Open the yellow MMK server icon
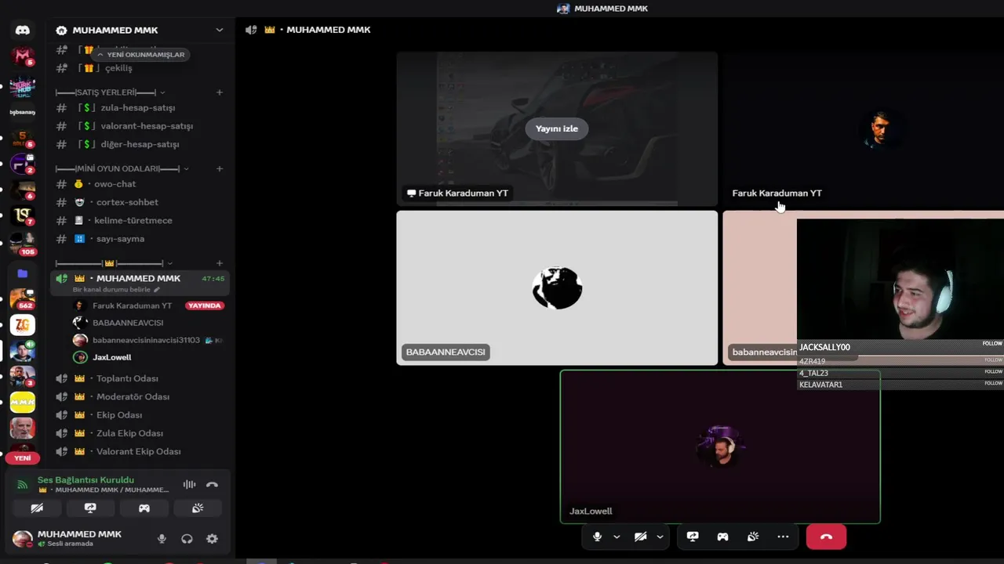 point(23,402)
